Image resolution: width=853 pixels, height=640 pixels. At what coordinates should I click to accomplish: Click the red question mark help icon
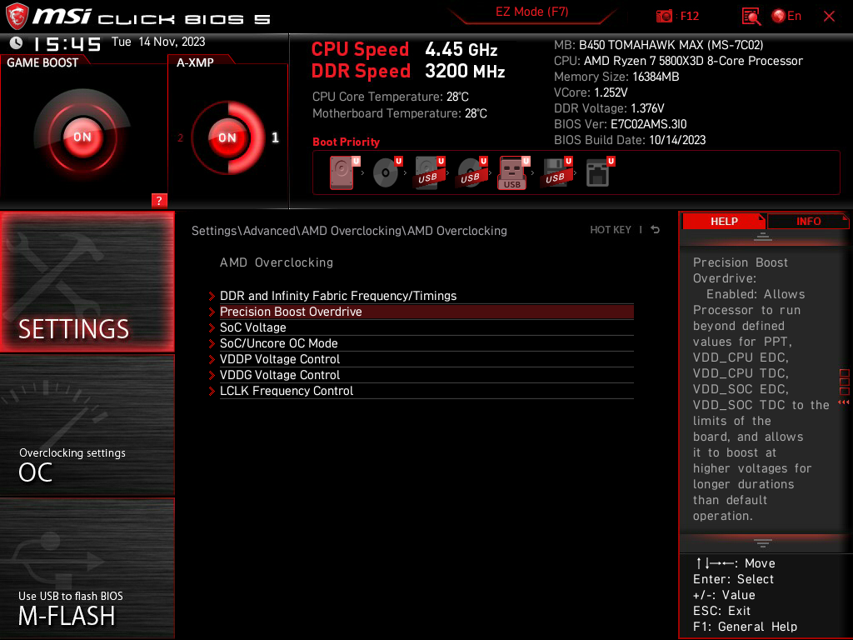[159, 200]
